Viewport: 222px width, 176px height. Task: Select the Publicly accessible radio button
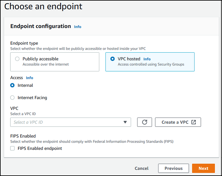(17, 59)
